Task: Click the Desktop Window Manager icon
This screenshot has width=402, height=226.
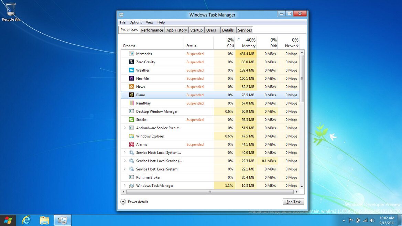Action: click(131, 111)
